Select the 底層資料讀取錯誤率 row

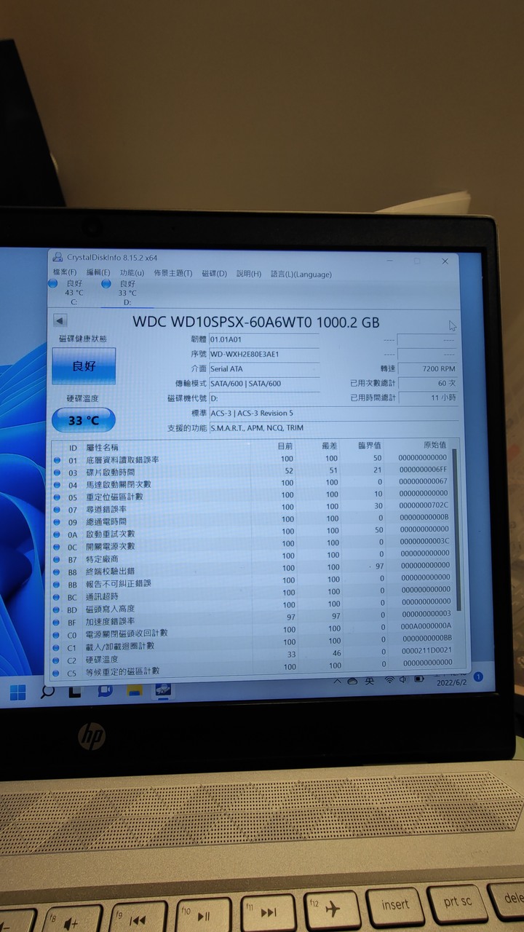(x=253, y=459)
